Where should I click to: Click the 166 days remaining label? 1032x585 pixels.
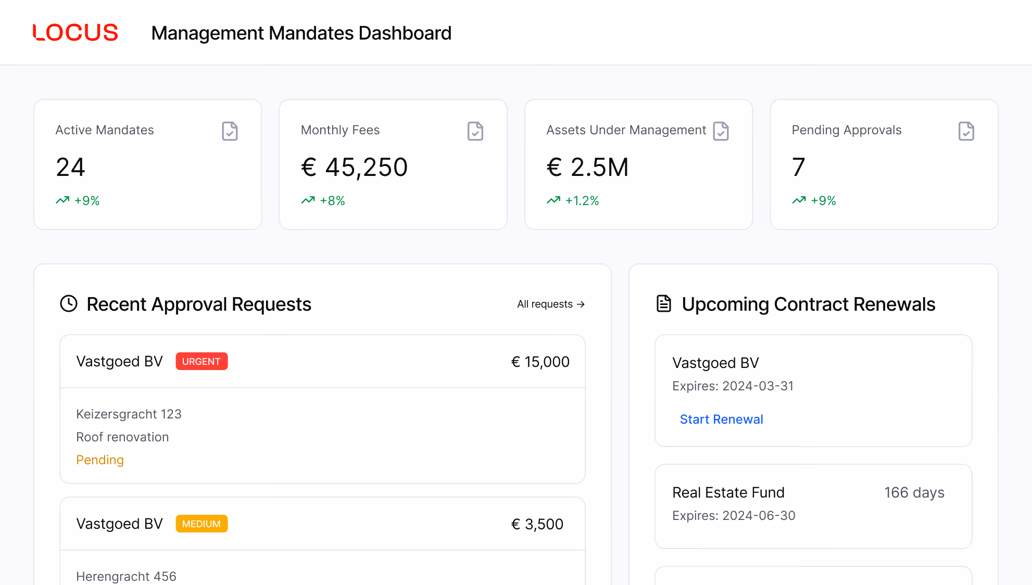[x=914, y=492]
